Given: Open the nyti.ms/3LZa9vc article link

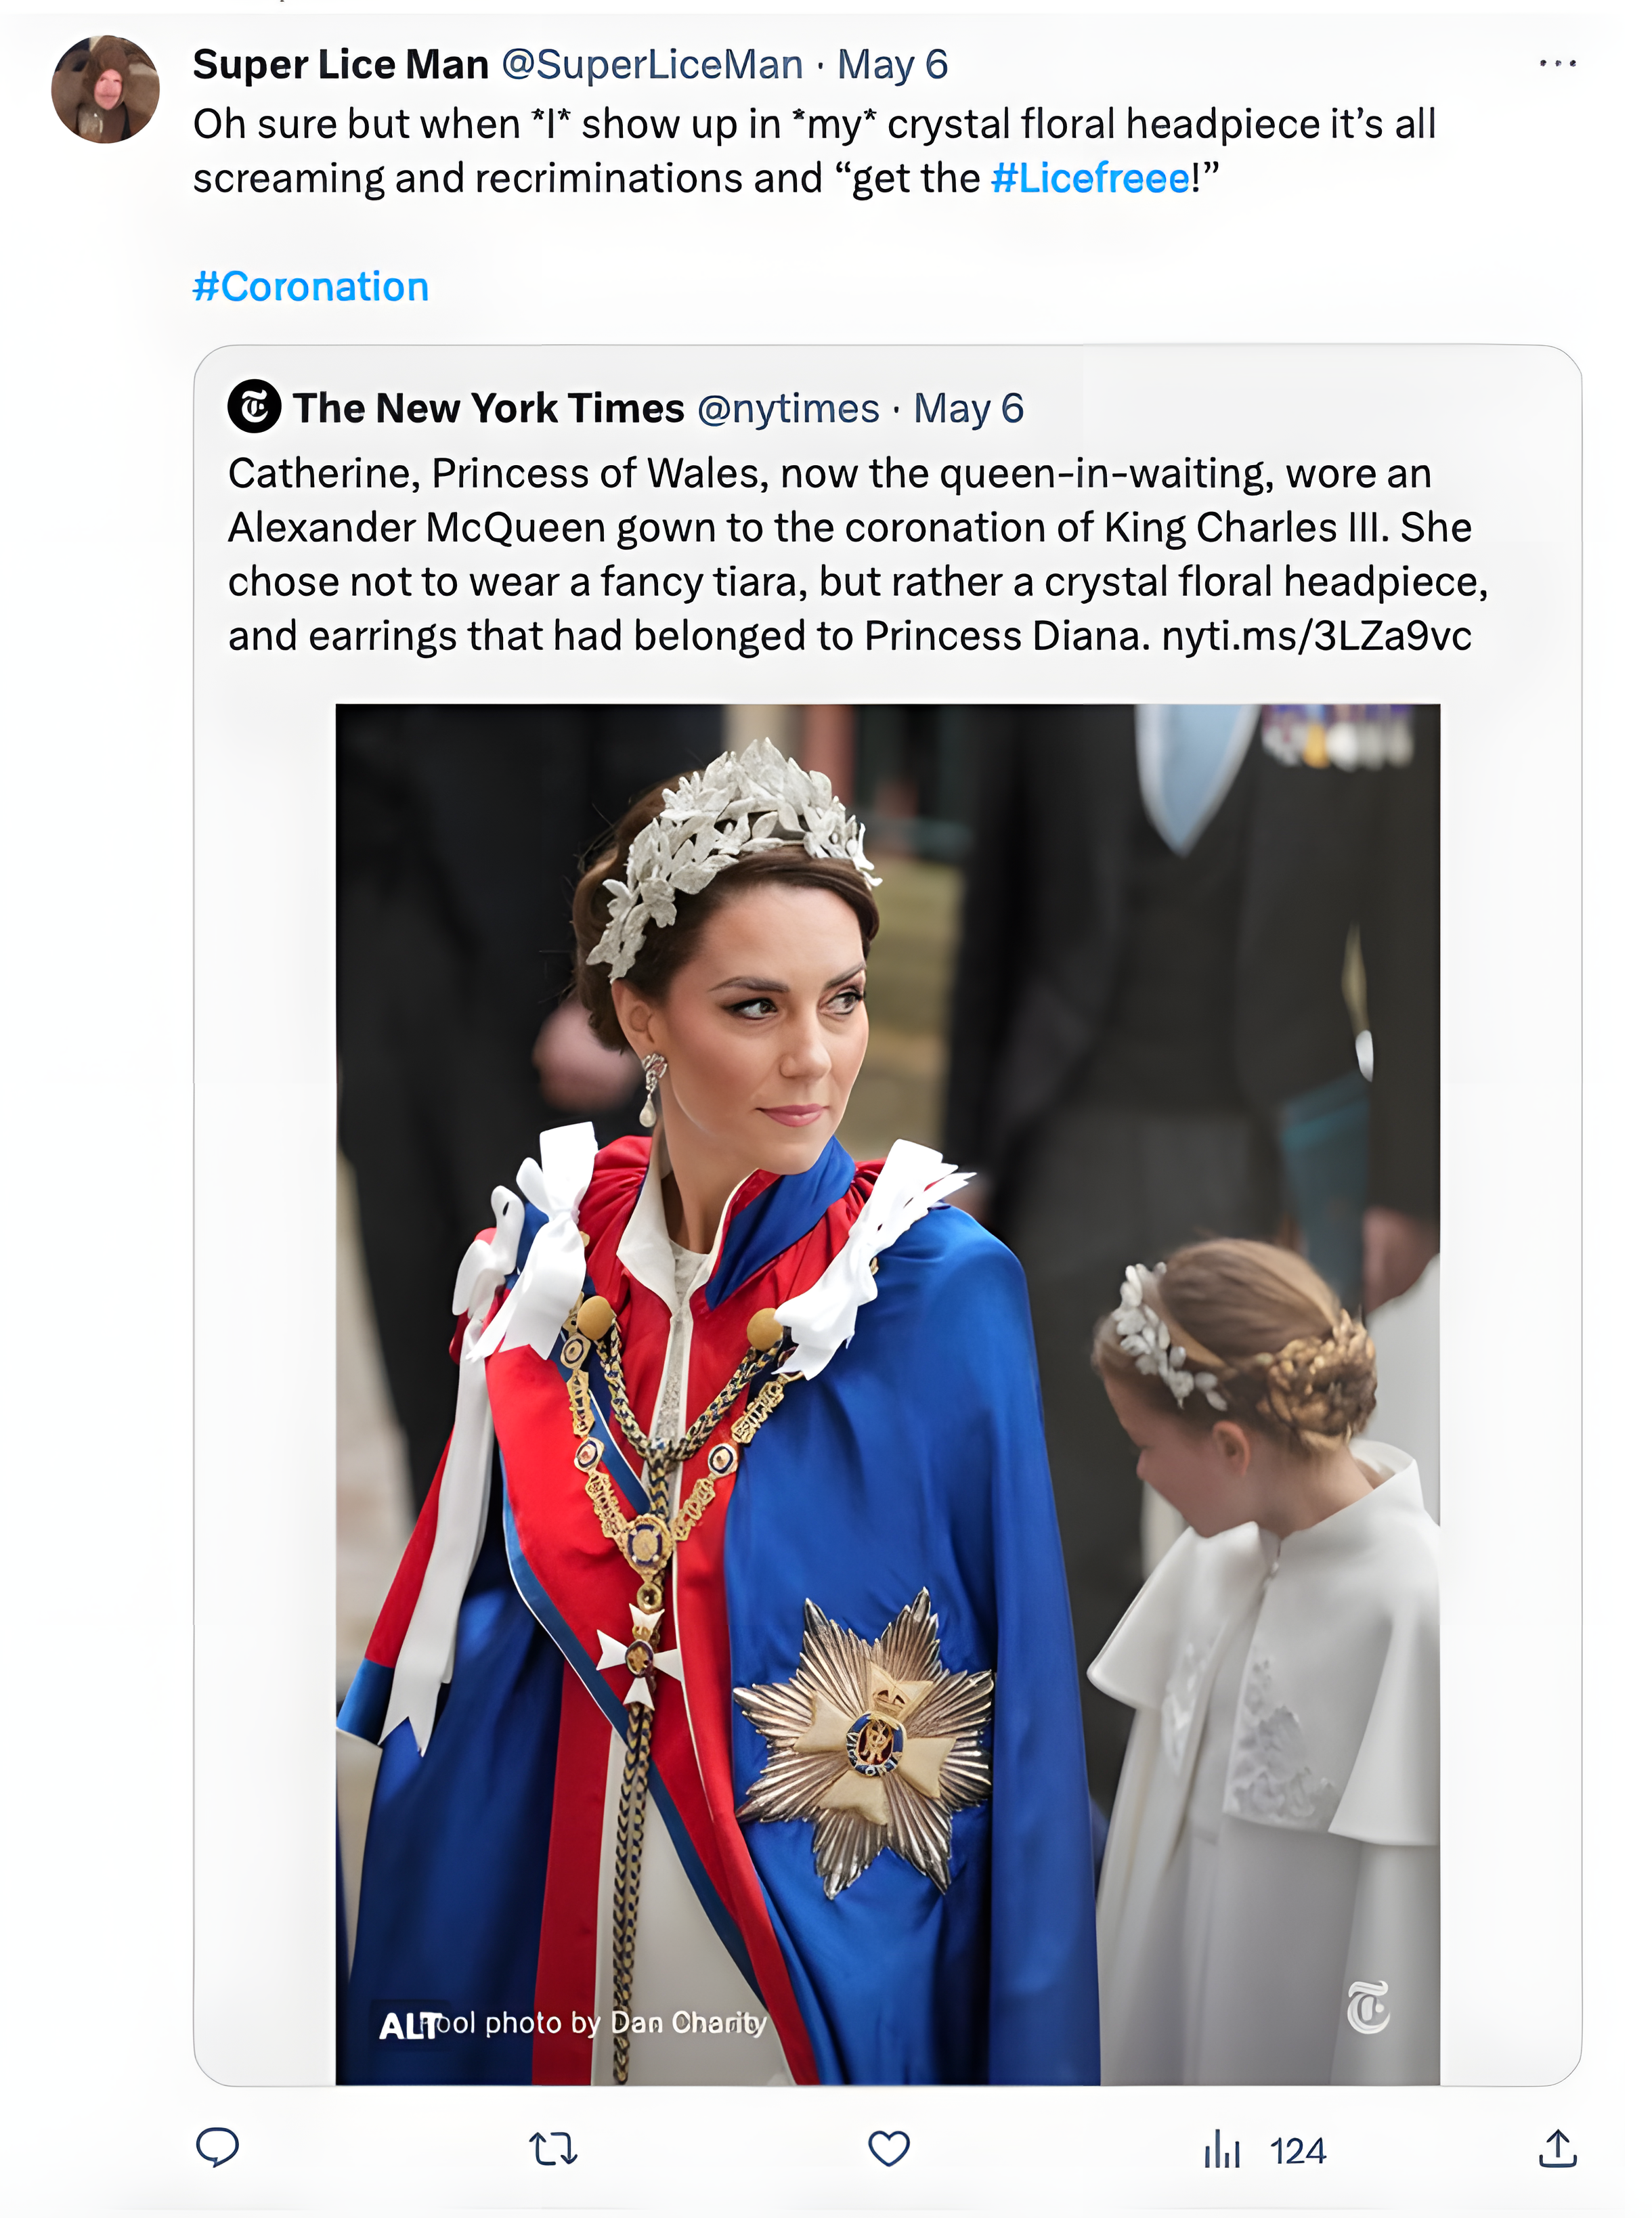Looking at the screenshot, I should 1316,636.
